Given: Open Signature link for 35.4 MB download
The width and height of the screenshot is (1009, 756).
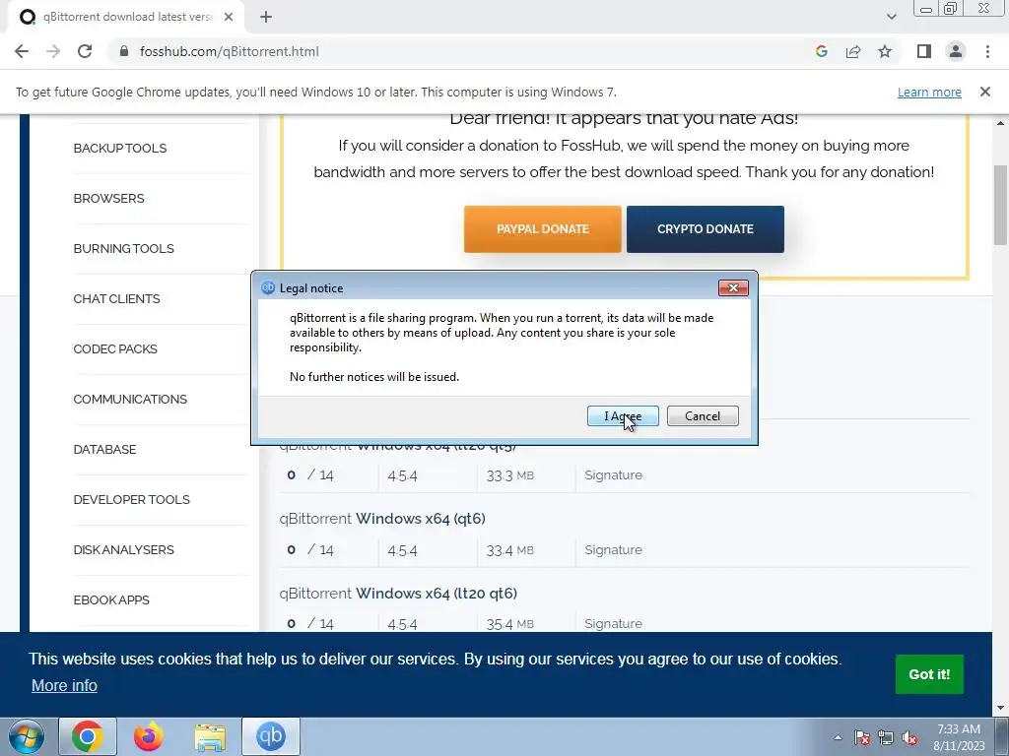Looking at the screenshot, I should (x=613, y=623).
